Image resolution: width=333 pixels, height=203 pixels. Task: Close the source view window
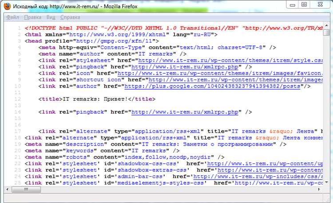pos(320,5)
